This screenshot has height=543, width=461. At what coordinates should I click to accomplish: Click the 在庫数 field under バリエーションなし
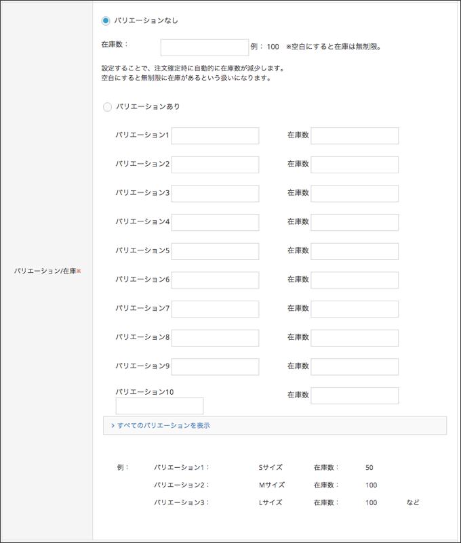(205, 47)
